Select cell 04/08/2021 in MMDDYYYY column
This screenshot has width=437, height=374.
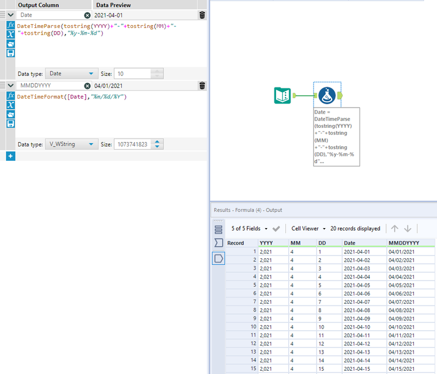click(x=411, y=310)
